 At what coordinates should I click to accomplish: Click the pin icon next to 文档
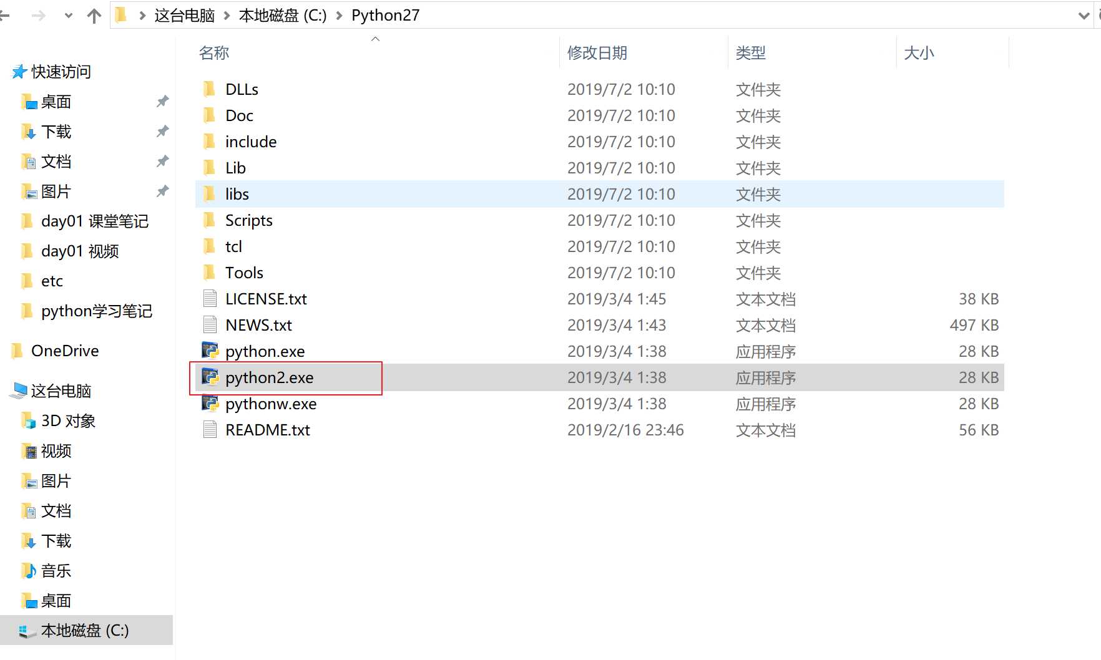coord(163,161)
